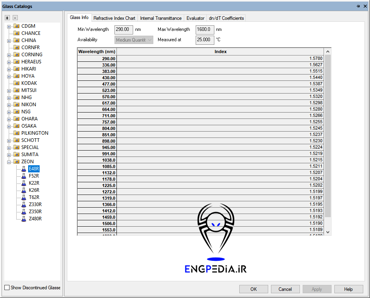Click the Index column header
Image resolution: width=370 pixels, height=298 pixels.
pos(220,52)
